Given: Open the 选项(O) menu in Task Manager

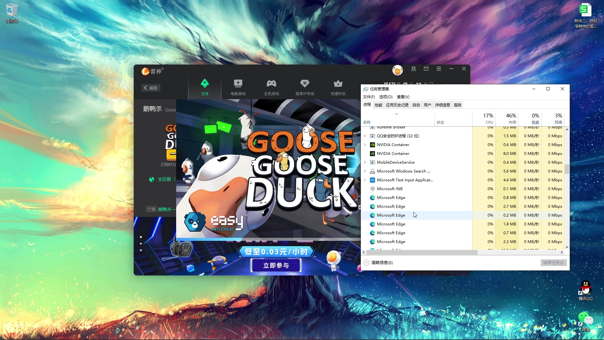Looking at the screenshot, I should [386, 97].
